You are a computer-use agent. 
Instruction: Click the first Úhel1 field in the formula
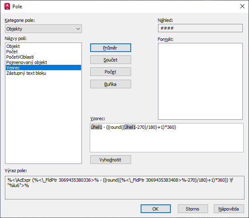[96, 128]
